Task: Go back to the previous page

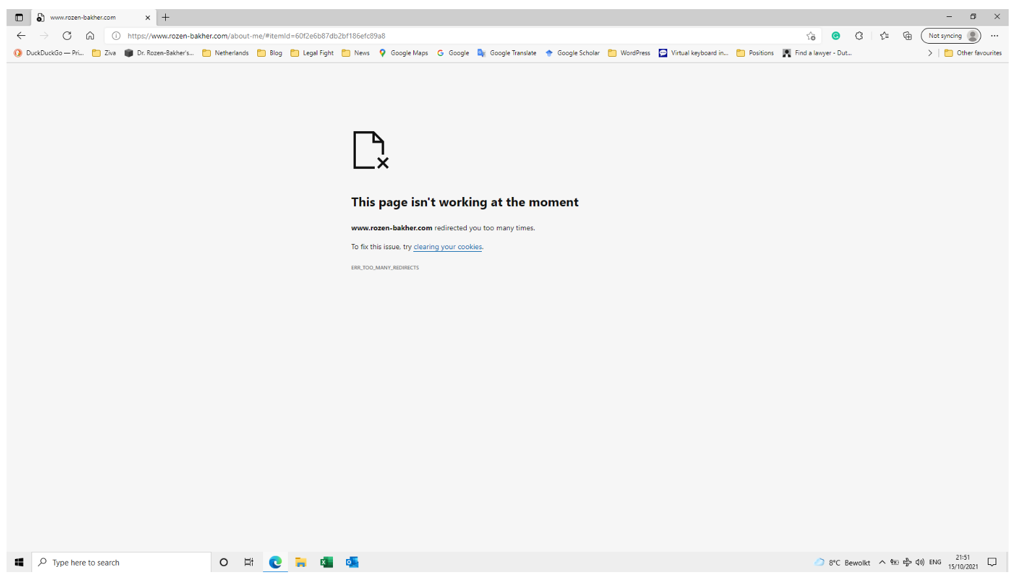Action: click(x=21, y=36)
